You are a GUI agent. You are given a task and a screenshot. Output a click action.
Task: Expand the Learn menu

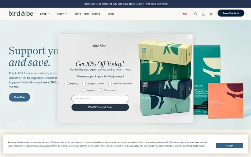62,14
